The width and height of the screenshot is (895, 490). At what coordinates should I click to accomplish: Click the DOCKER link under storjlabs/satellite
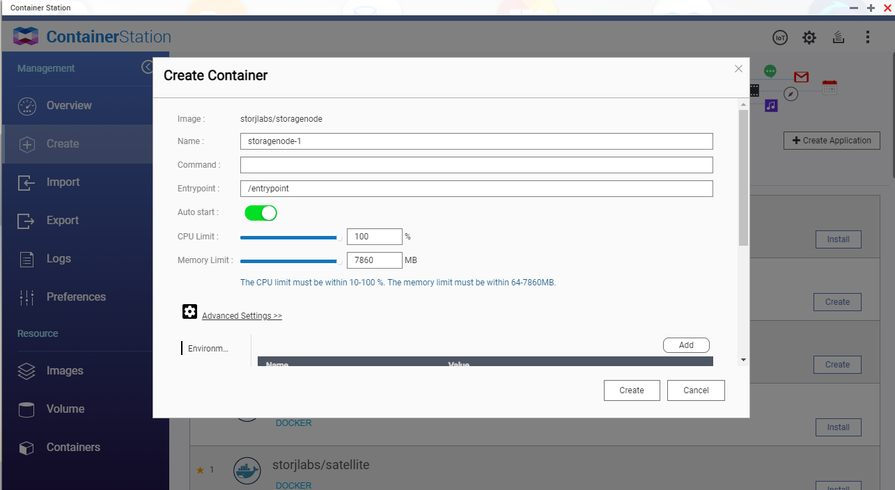pyautogui.click(x=293, y=485)
